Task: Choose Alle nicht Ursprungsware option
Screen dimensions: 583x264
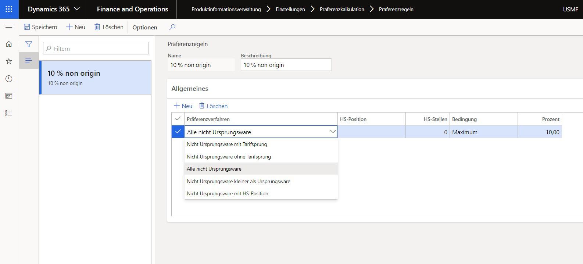Action: click(x=261, y=169)
